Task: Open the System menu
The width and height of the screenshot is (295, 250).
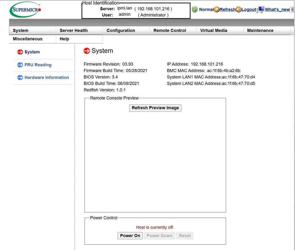Action: click(x=33, y=30)
